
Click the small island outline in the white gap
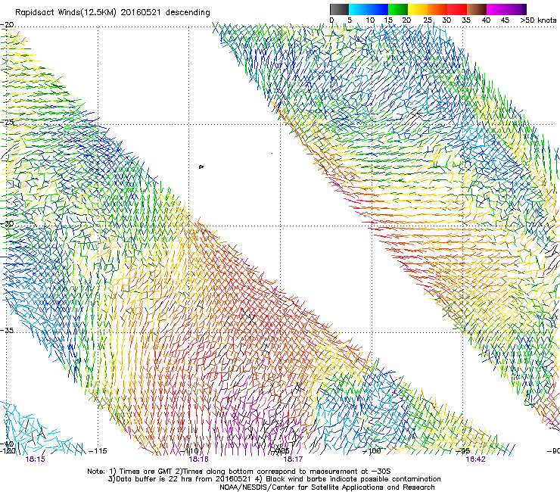tap(201, 167)
